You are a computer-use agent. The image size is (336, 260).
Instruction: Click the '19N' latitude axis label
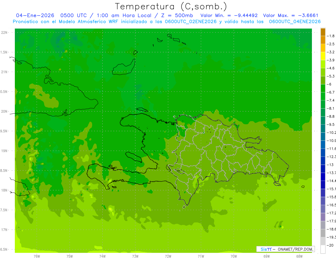(4, 151)
